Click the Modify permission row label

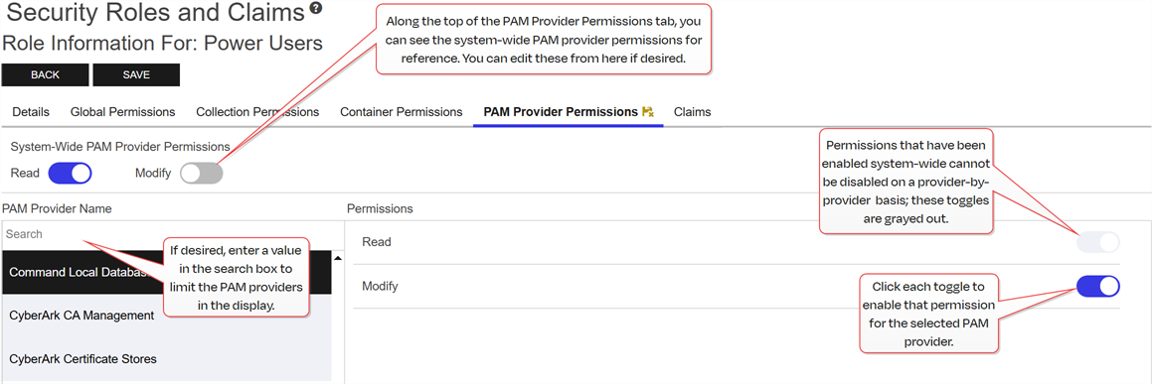[380, 286]
